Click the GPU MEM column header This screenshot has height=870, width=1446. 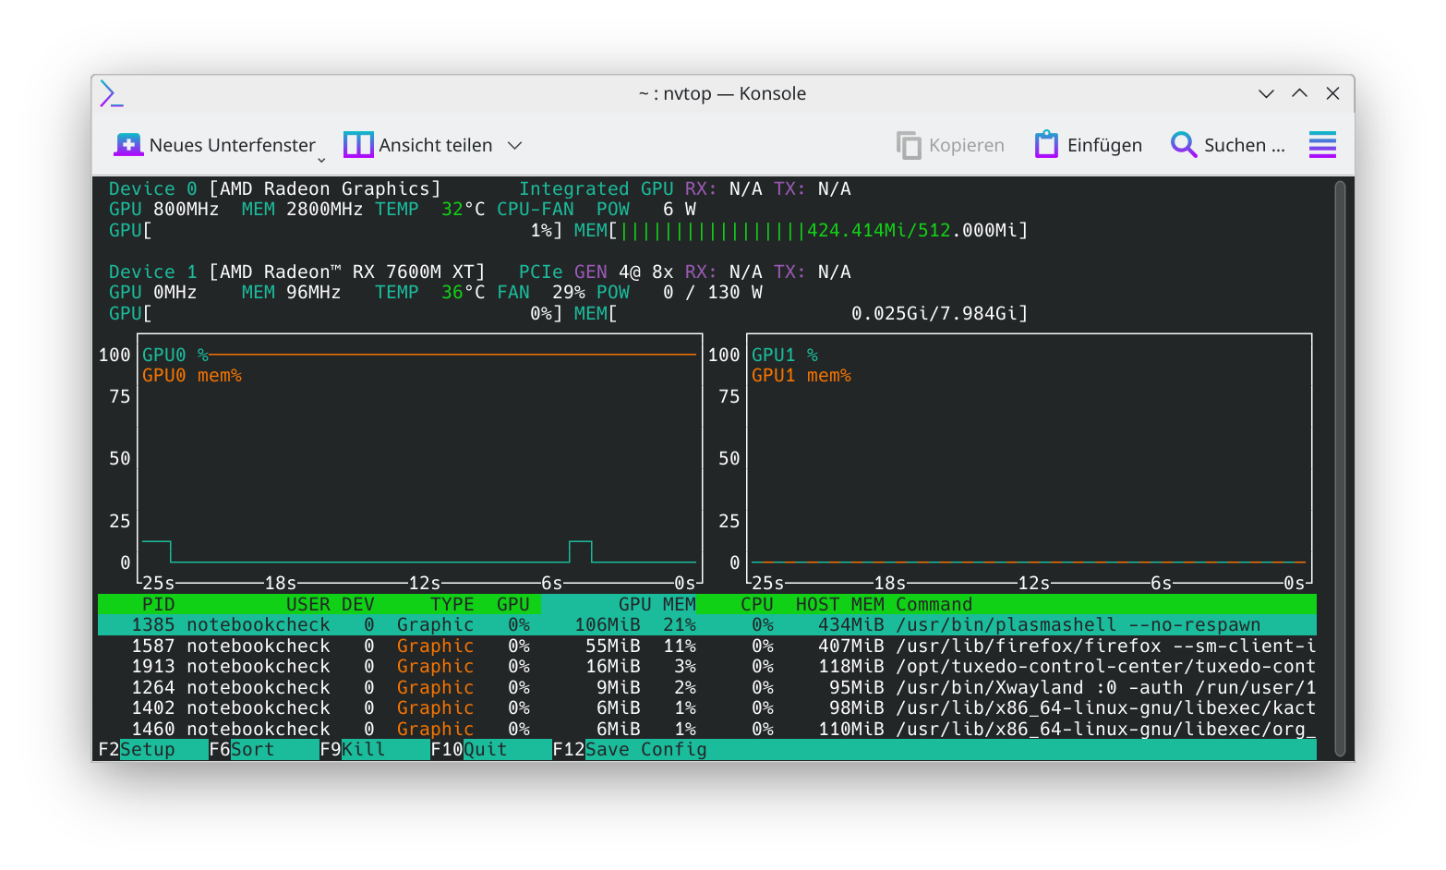(657, 605)
